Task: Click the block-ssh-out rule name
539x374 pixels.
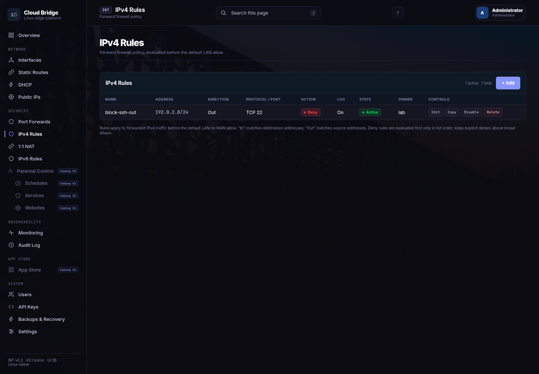Action: 121,112
